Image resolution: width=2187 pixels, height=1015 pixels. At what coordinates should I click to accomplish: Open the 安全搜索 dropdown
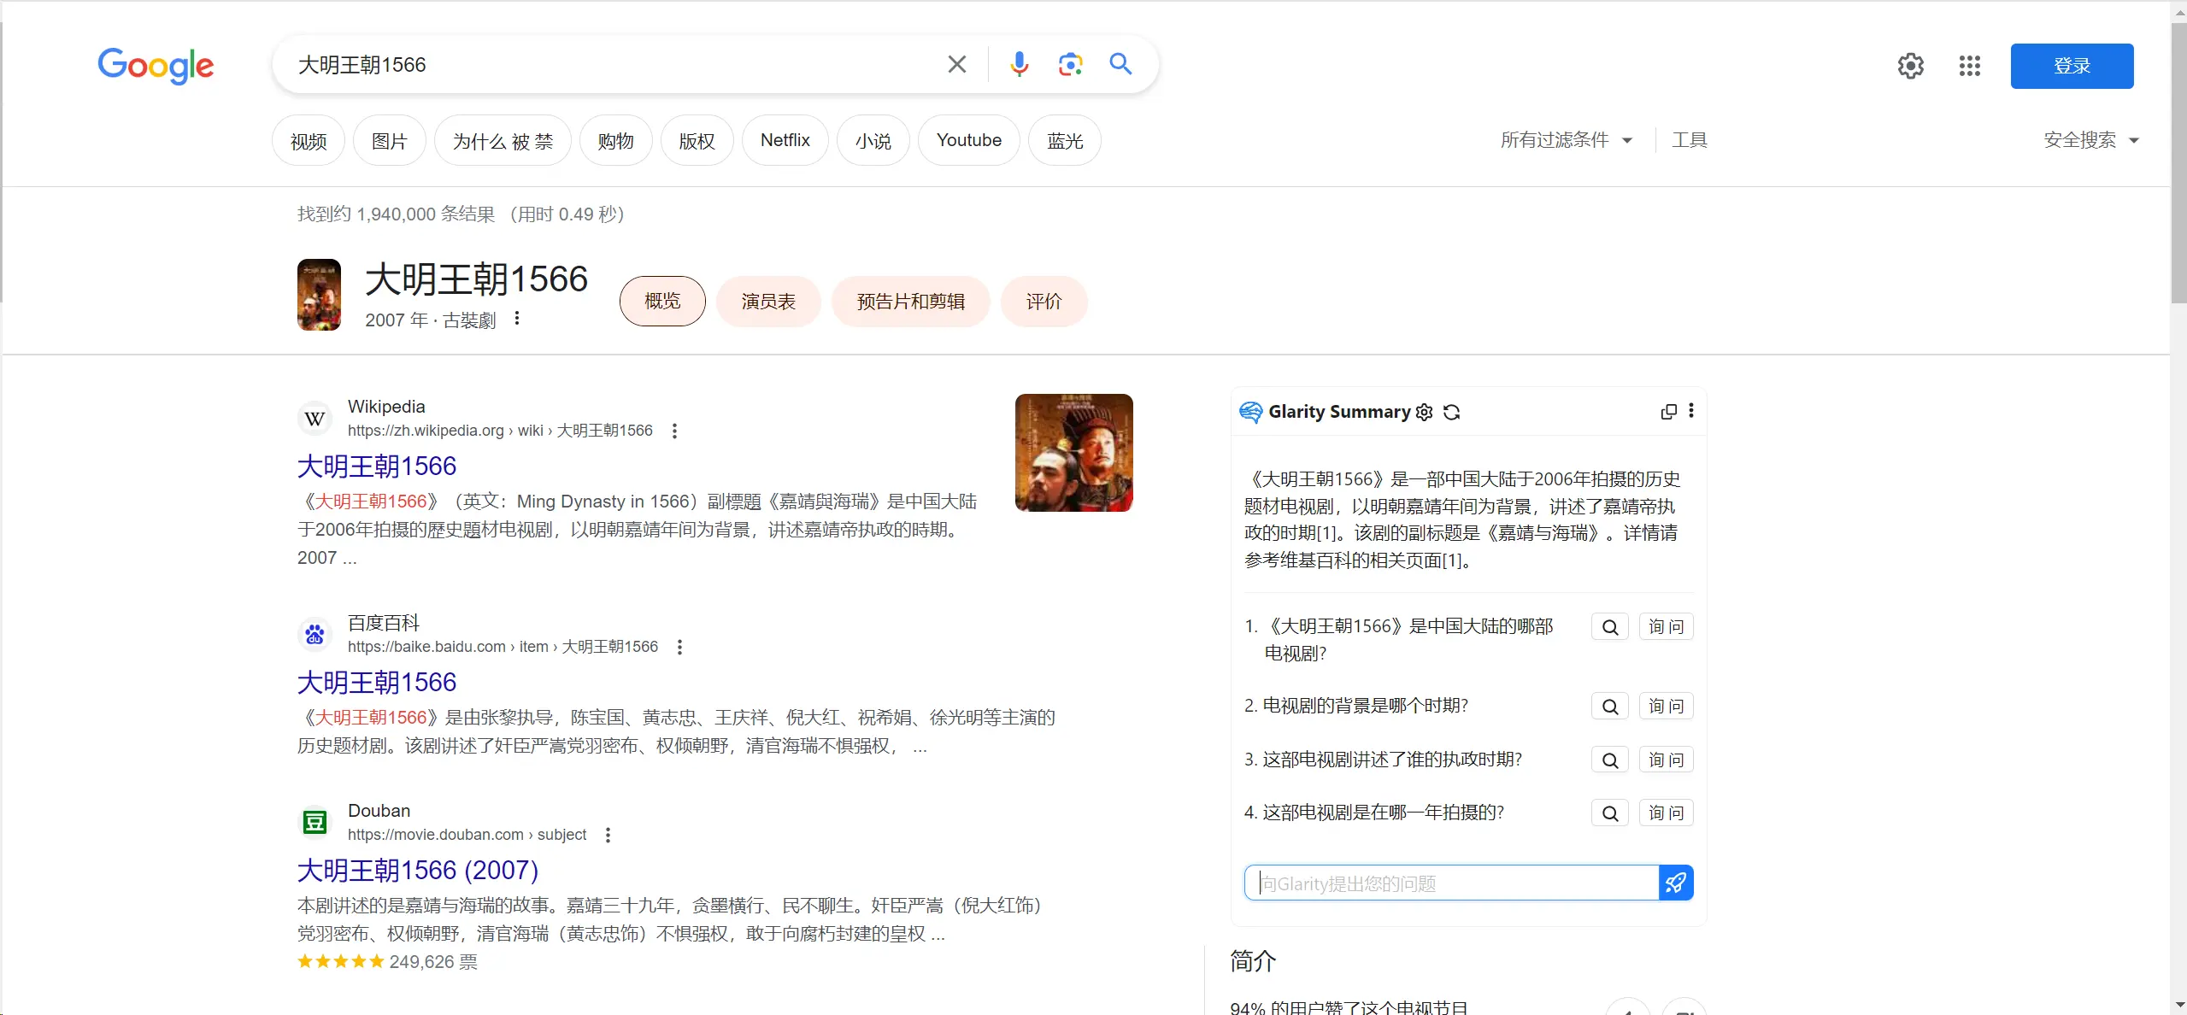coord(2090,140)
